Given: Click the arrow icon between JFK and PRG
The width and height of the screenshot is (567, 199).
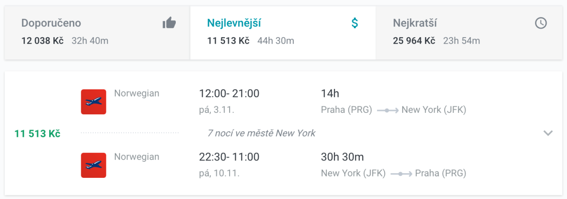Looking at the screenshot, I should pyautogui.click(x=401, y=174).
